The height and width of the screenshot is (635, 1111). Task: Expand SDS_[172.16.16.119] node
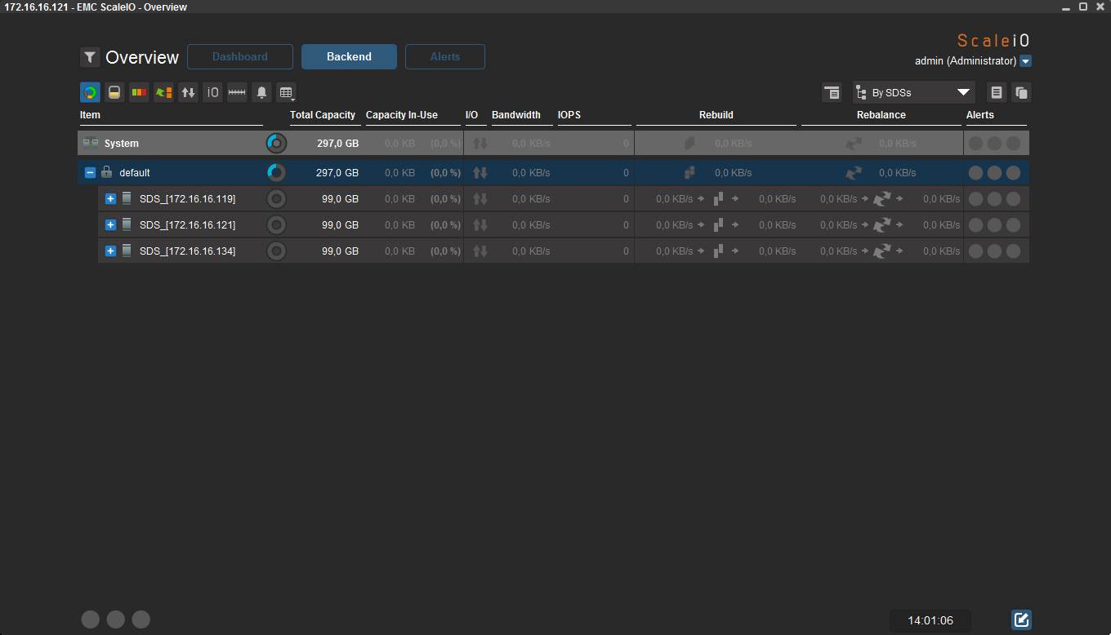point(110,199)
